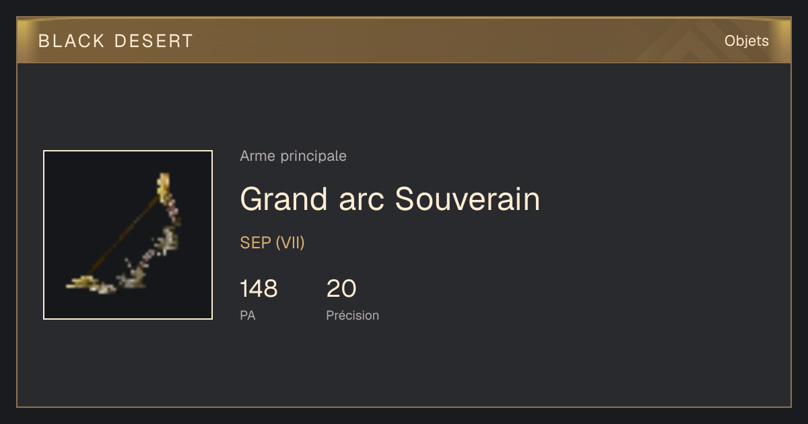Viewport: 808px width, 424px height.
Task: Select the Grand arc Souverain item name
Action: (x=390, y=199)
